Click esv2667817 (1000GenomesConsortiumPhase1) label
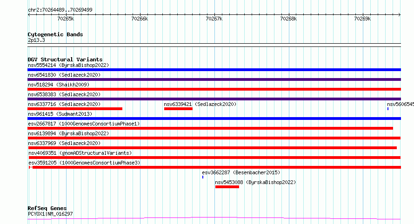Viewport: 414px width, 224px height. pyautogui.click(x=84, y=124)
